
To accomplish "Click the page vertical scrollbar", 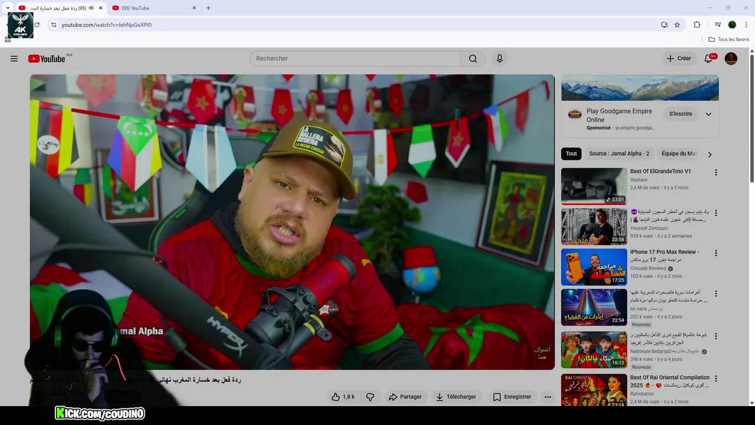I will click(x=752, y=118).
